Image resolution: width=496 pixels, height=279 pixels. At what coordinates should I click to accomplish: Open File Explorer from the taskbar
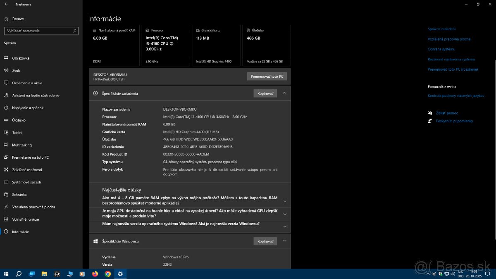[x=44, y=274]
